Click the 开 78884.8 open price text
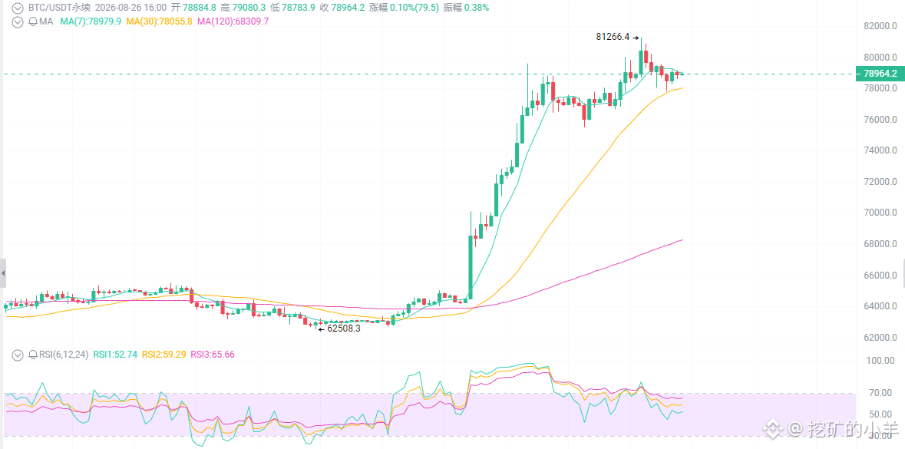The image size is (905, 449). pyautogui.click(x=194, y=8)
